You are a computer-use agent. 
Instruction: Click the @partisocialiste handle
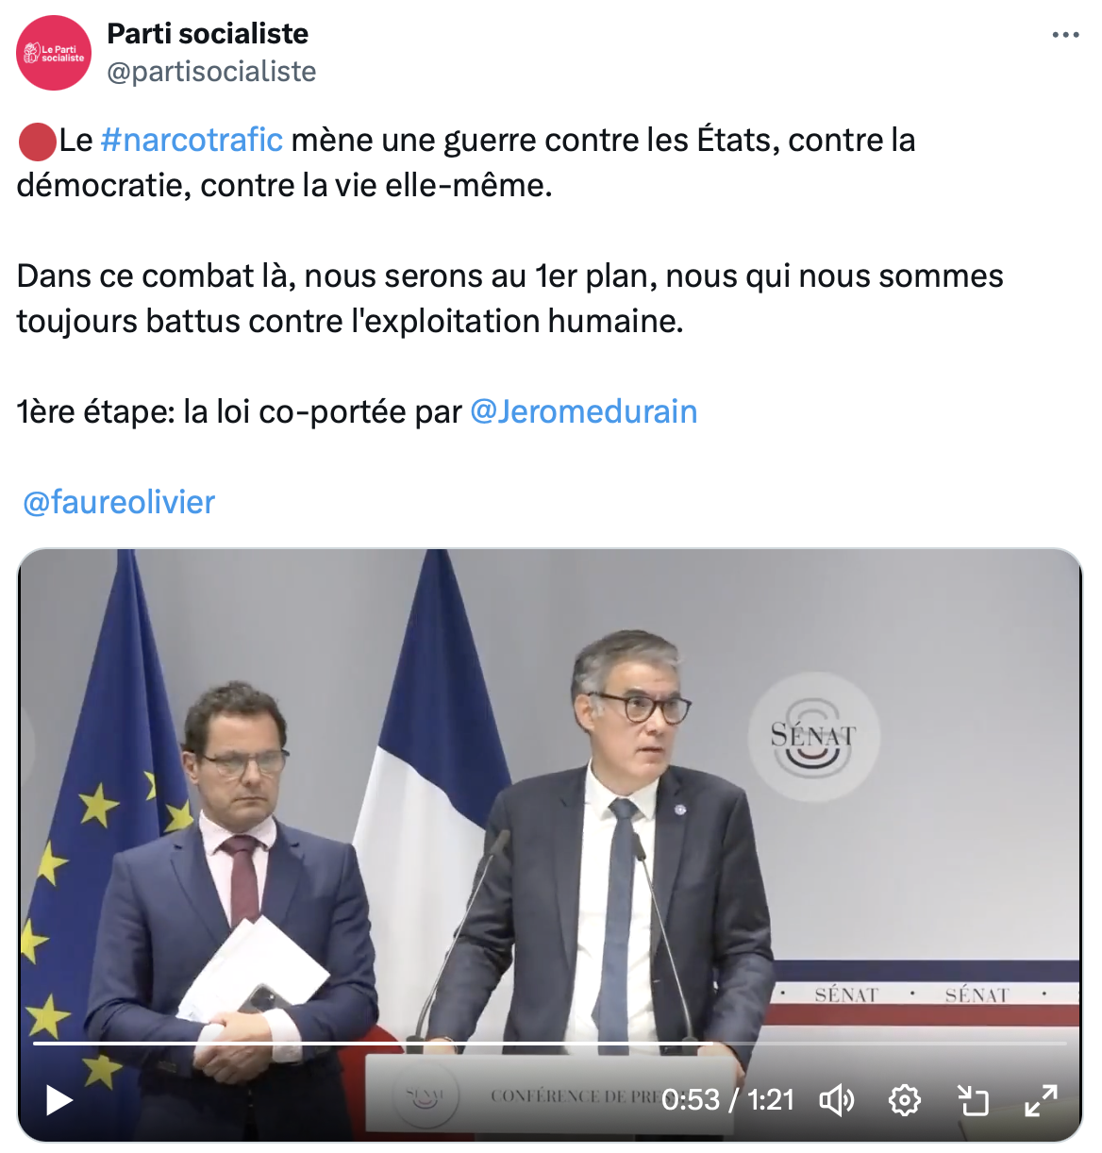pos(211,72)
